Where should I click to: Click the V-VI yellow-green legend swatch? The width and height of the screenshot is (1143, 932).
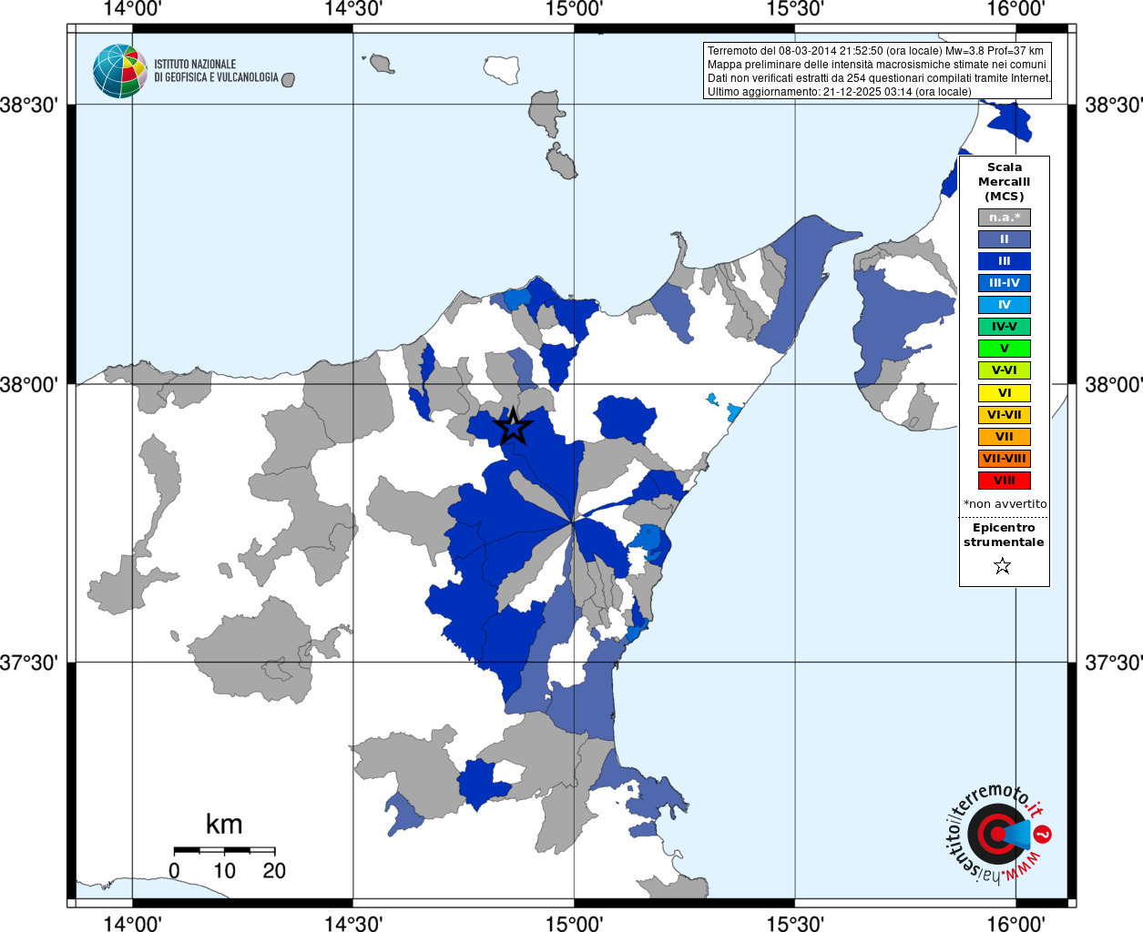click(1005, 370)
